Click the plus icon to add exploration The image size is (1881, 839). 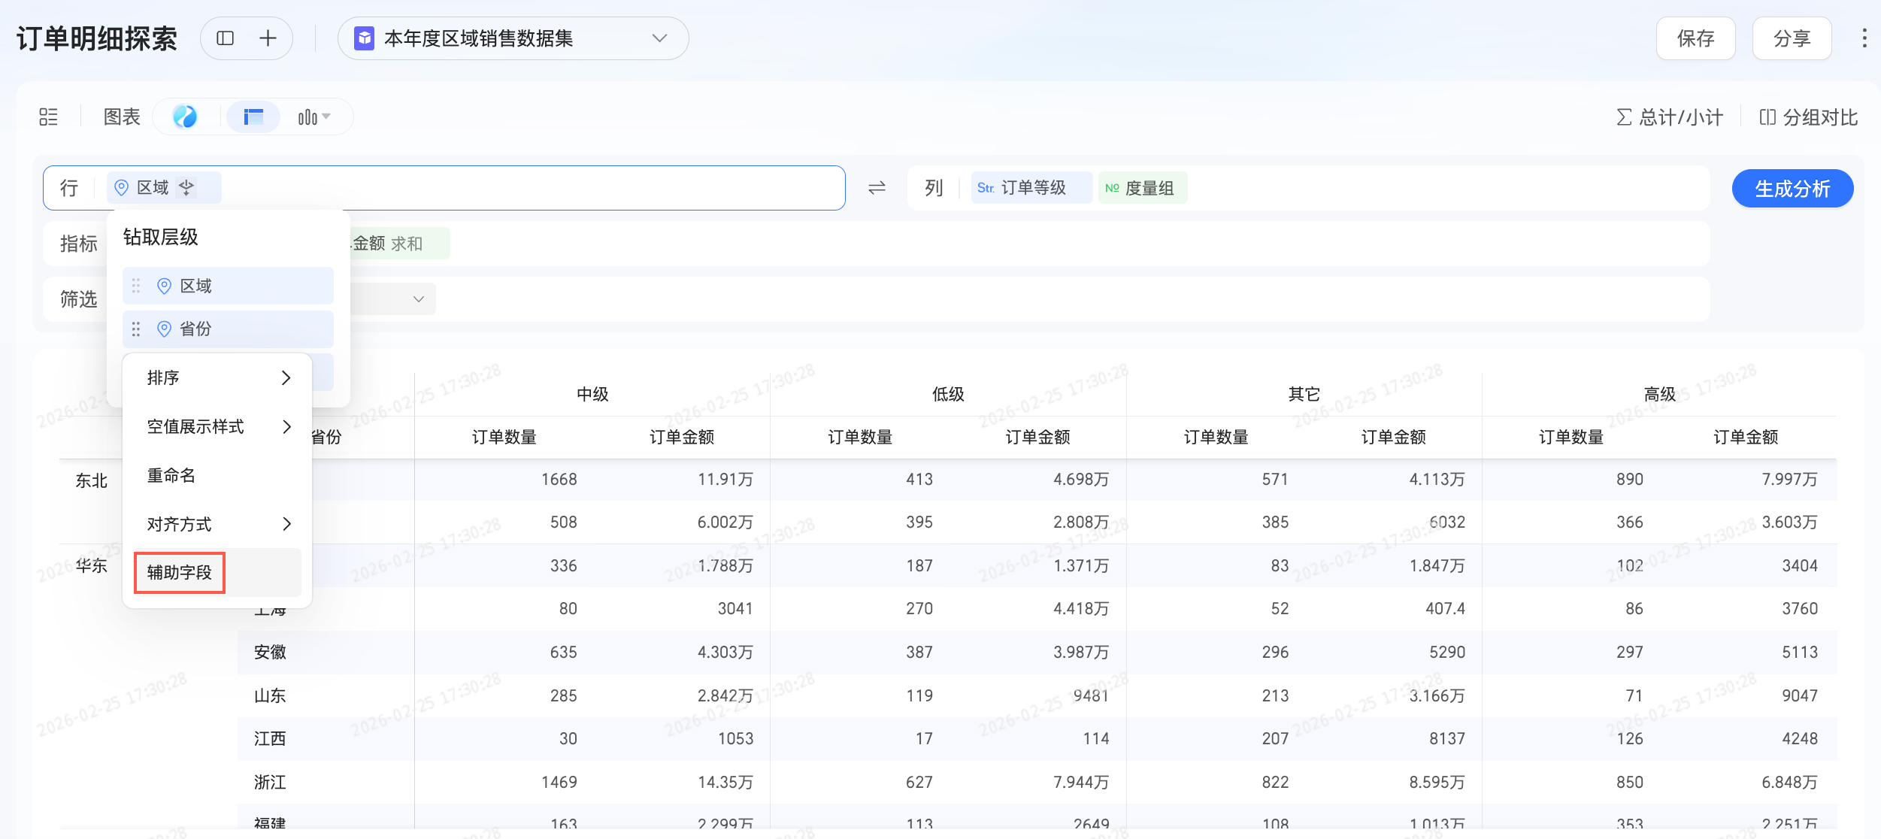(x=268, y=38)
